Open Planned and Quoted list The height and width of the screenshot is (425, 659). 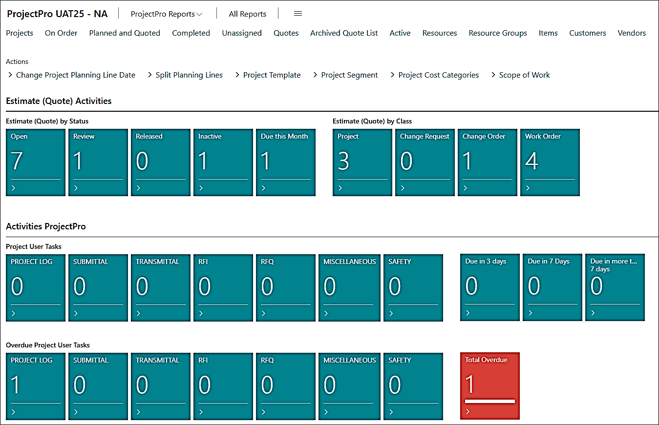(x=125, y=33)
